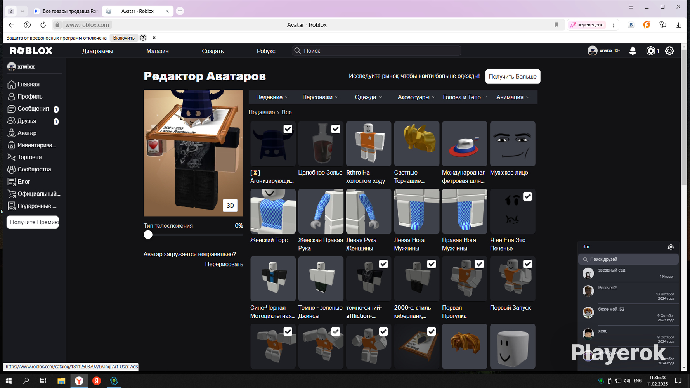The height and width of the screenshot is (388, 690).
Task: Click the Аватар sidebar icon
Action: click(x=12, y=133)
